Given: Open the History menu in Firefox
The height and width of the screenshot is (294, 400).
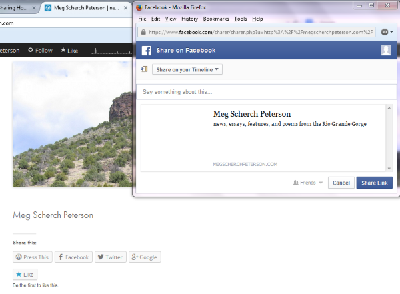Looking at the screenshot, I should (189, 19).
